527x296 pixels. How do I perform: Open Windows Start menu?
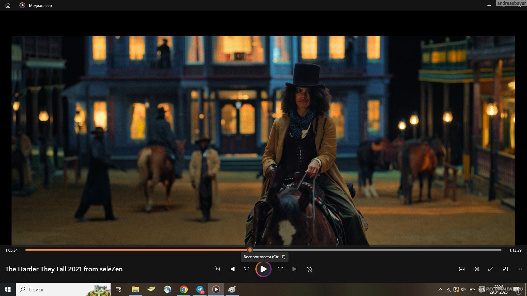pyautogui.click(x=8, y=289)
